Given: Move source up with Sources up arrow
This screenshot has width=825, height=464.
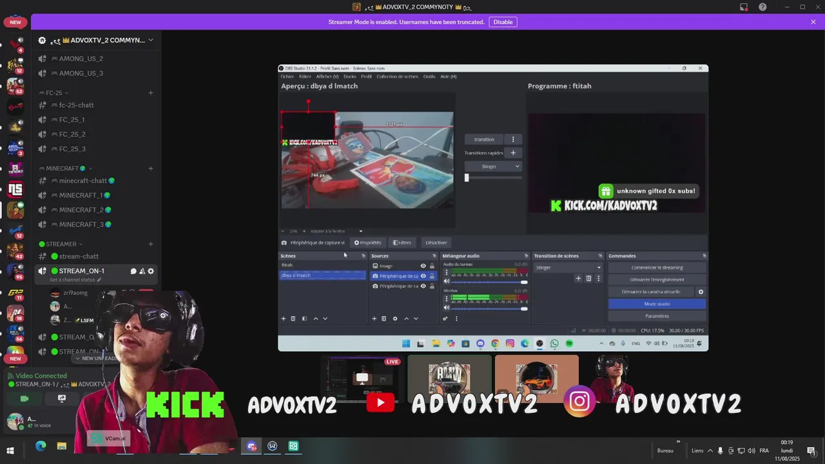Looking at the screenshot, I should 406,318.
